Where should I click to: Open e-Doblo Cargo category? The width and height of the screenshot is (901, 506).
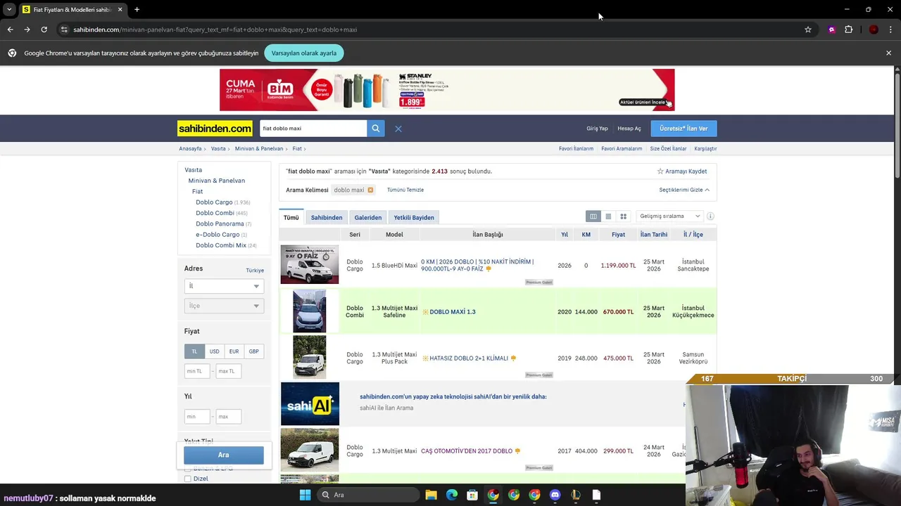[x=218, y=235]
